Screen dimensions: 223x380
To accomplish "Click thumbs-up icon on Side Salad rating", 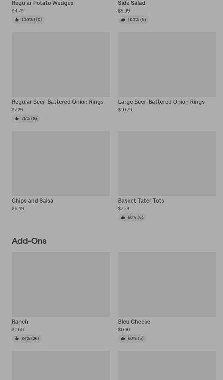I will 123,20.
